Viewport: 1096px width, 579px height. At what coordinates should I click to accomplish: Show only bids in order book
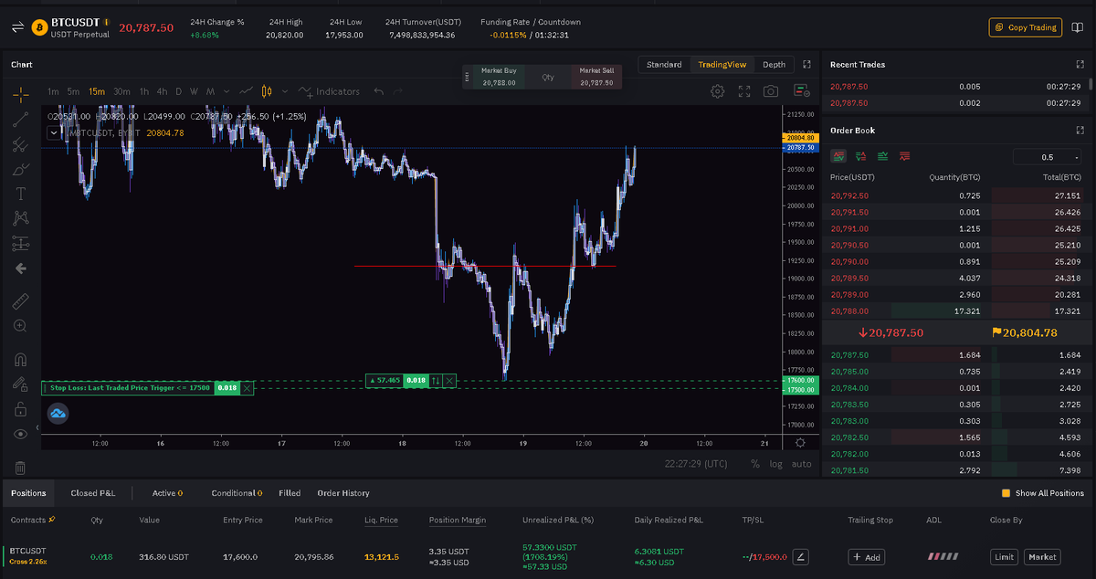(883, 156)
